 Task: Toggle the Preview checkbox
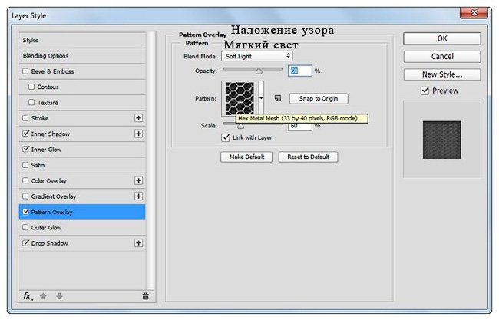coord(425,91)
